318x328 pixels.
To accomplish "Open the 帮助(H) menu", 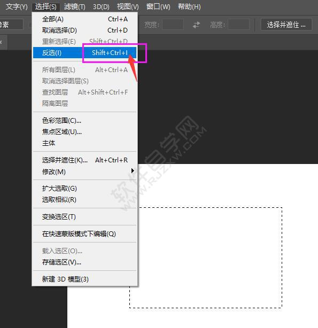I will [x=189, y=7].
